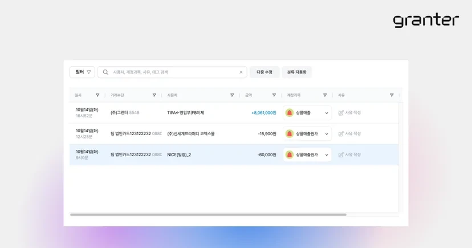This screenshot has width=472, height=248.
Task: Click the granter logo
Action: tap(426, 21)
